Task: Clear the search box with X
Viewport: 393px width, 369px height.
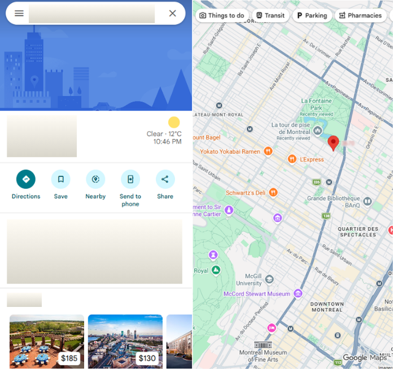Action: [173, 14]
